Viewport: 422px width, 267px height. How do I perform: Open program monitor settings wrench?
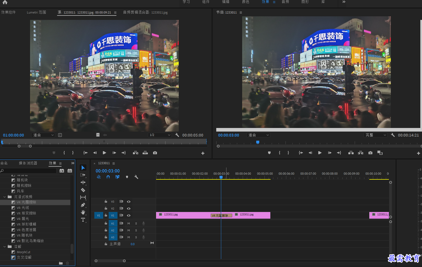(x=393, y=135)
